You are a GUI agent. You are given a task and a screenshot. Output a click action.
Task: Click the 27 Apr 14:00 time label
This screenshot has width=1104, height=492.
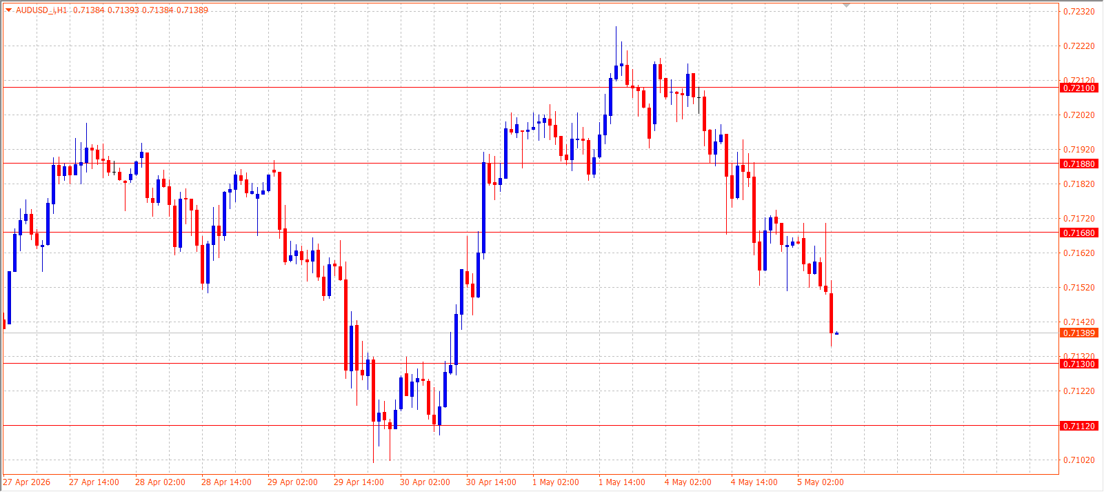pos(94,482)
